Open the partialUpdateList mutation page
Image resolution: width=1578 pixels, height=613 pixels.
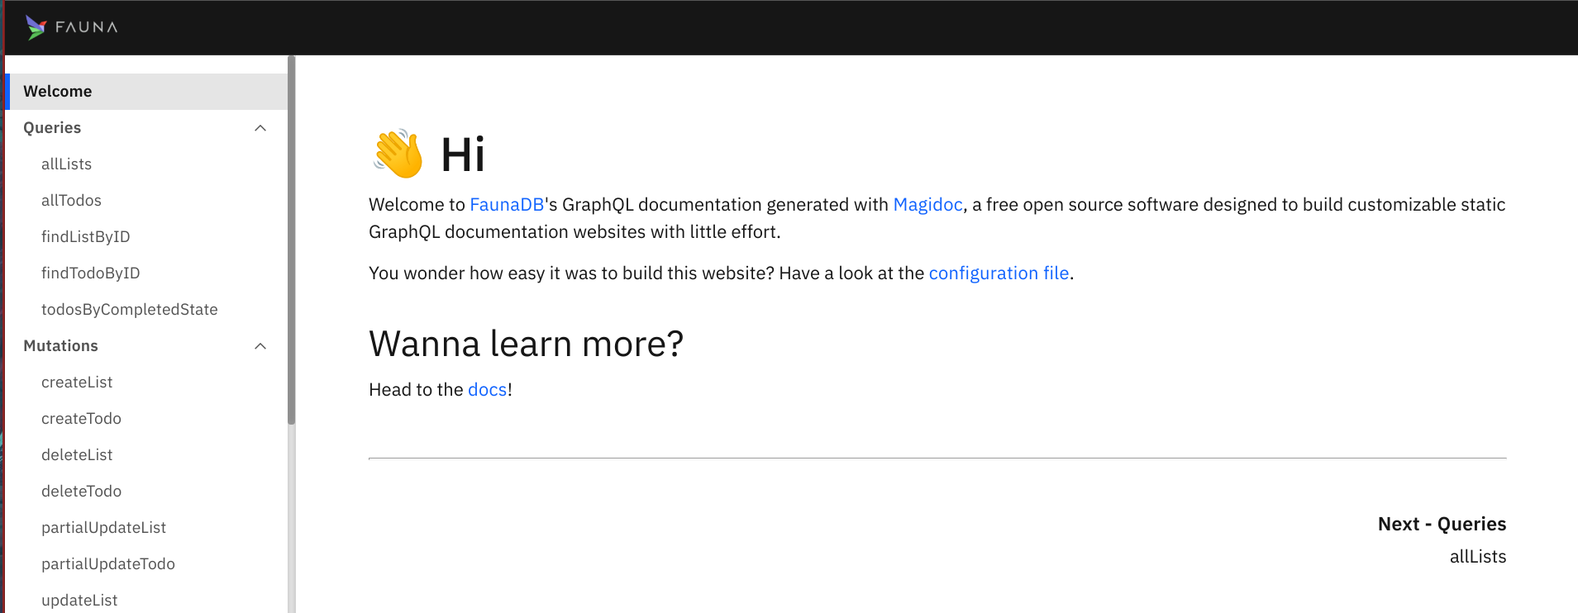[x=103, y=528]
